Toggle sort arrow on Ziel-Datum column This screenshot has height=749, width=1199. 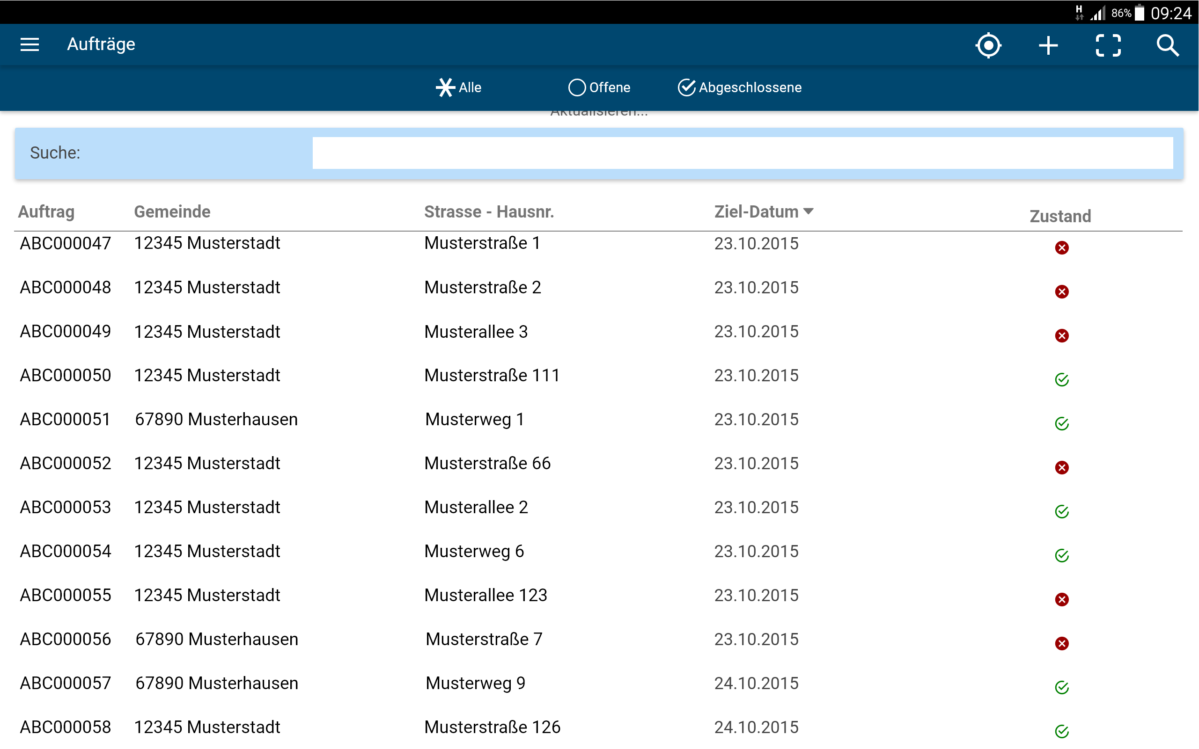[x=809, y=211]
